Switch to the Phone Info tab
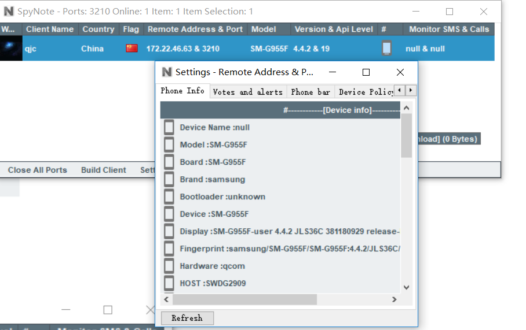Screen dimensions: 526x330 182,91
